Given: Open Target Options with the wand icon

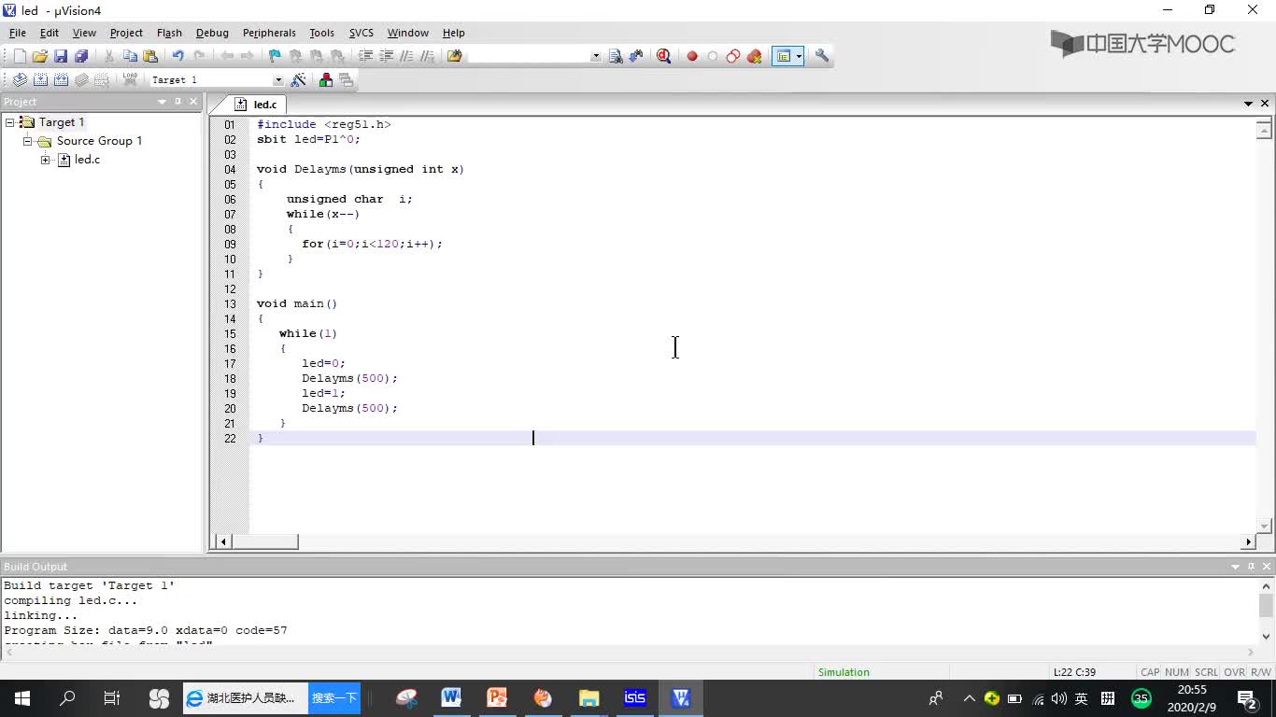Looking at the screenshot, I should click(x=299, y=80).
